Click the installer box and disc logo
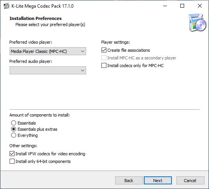This screenshot has height=189, width=209. pos(197,22)
